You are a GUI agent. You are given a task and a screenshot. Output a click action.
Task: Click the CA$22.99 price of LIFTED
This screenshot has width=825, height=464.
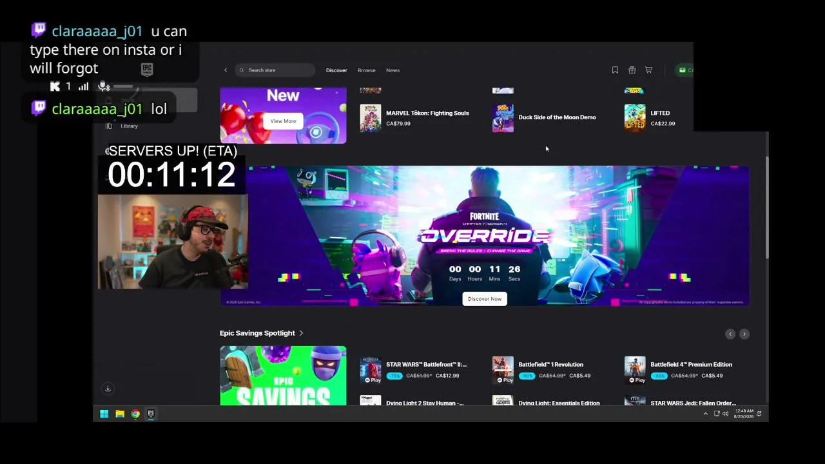[x=663, y=124]
